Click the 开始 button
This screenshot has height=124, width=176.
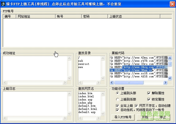pyautogui.click(x=145, y=117)
